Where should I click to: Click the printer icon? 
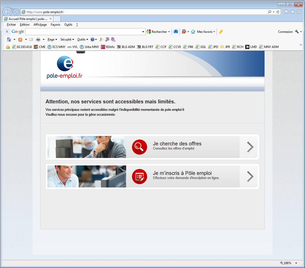38,39
